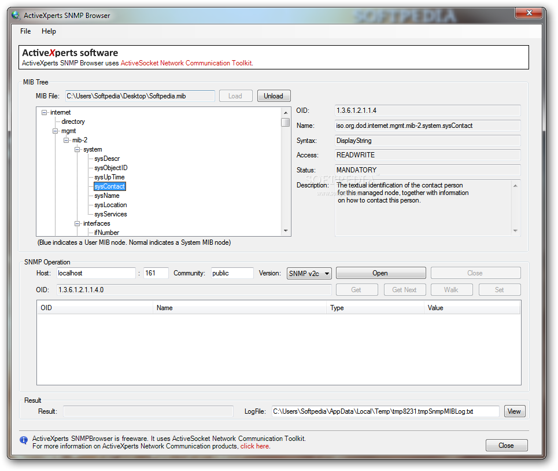Click the OID column header
The image size is (558, 471).
pos(95,308)
